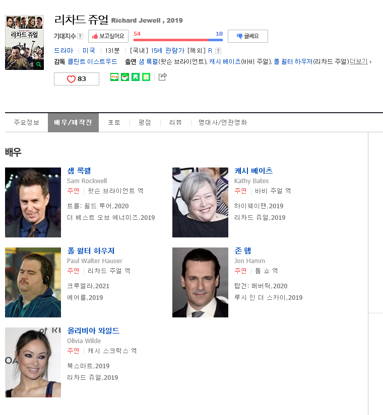Click the fourth green square share icon
Viewport: 383px width, 415px height.
tap(146, 77)
